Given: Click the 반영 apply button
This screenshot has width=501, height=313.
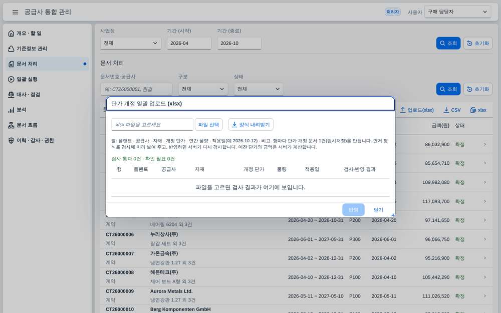Looking at the screenshot, I should tap(353, 210).
